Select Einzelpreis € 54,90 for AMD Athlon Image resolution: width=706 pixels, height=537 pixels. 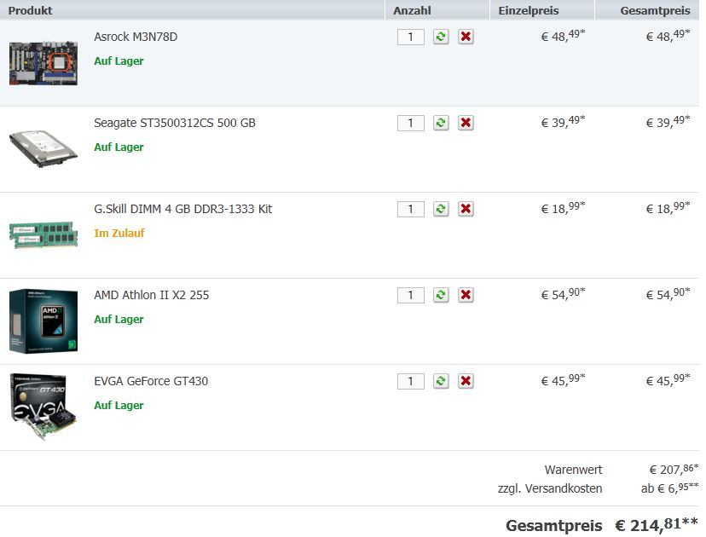[x=563, y=294]
